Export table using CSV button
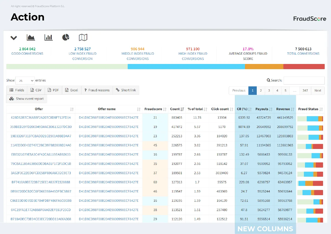This screenshot has height=234, width=331. click(x=36, y=90)
